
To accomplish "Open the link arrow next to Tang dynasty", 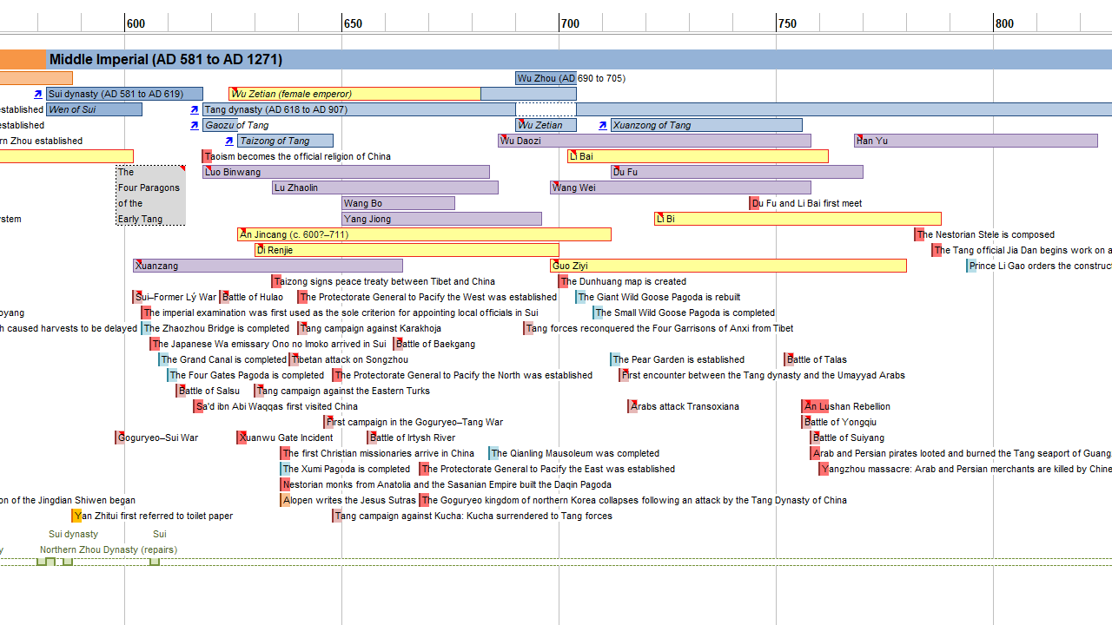I will pyautogui.click(x=194, y=109).
